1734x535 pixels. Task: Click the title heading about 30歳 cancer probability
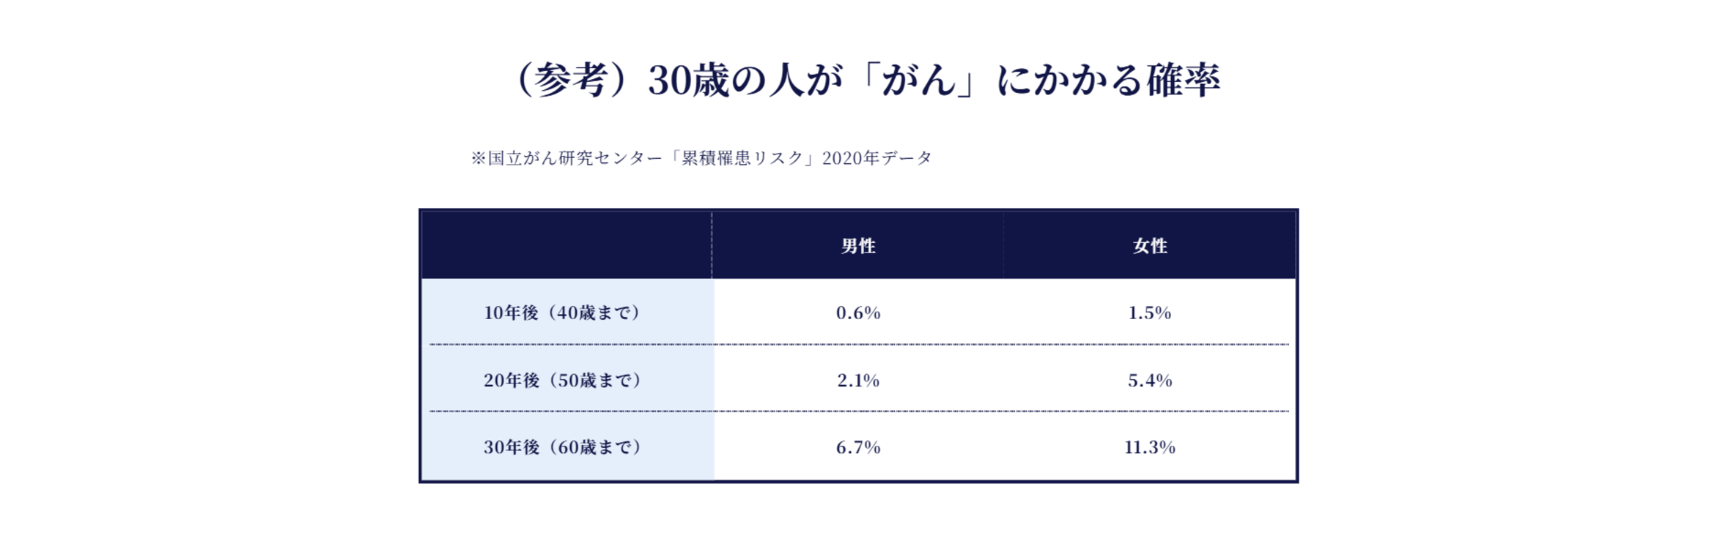click(867, 81)
